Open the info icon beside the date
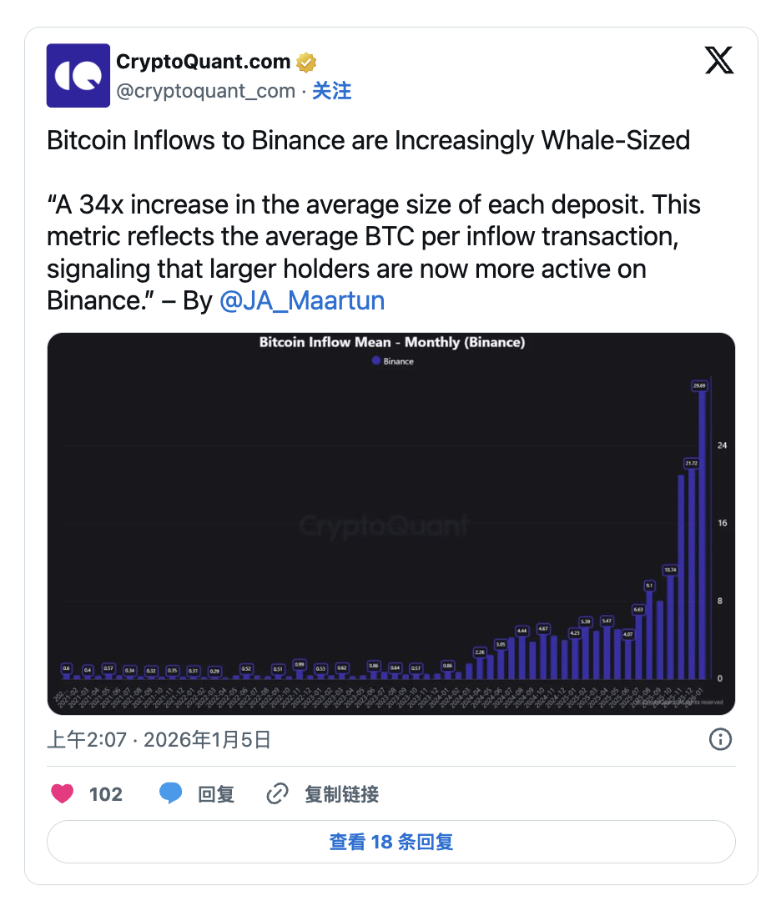This screenshot has width=781, height=906. tap(719, 739)
